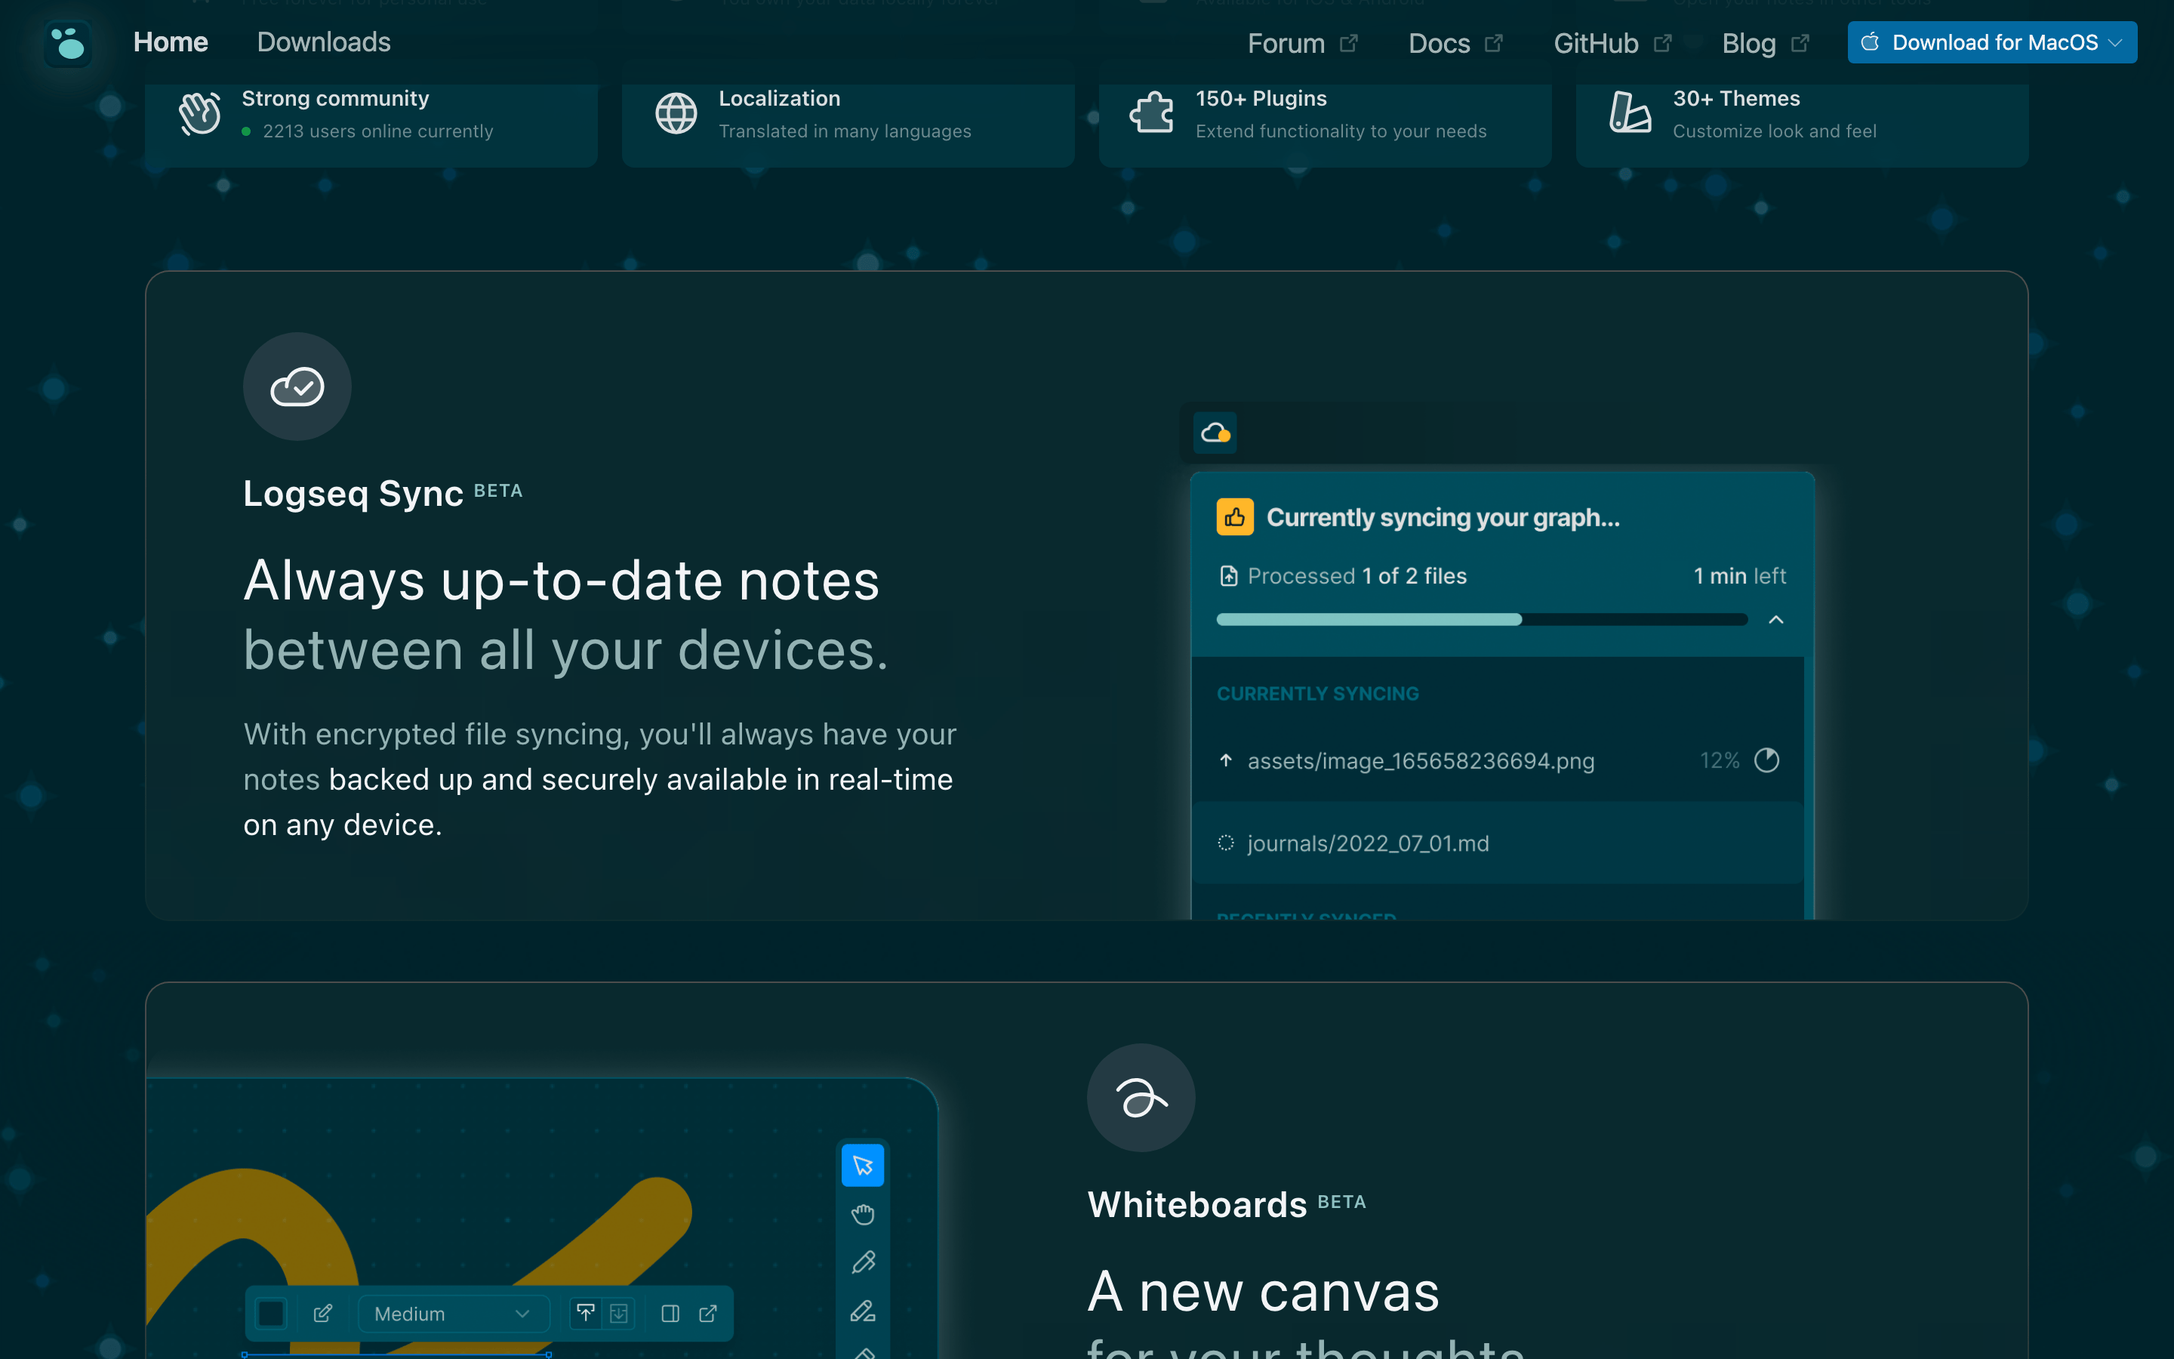Click the yellow thumbs-up icon
This screenshot has width=2174, height=1359.
[1235, 517]
